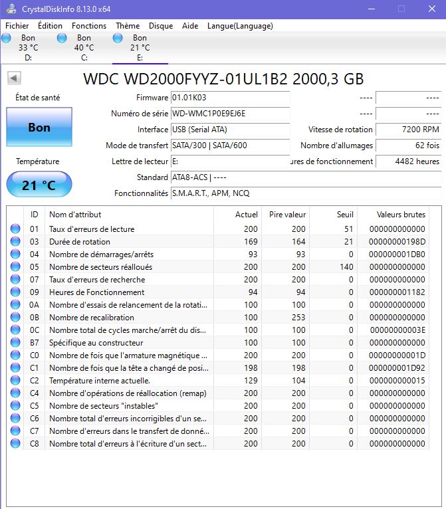This screenshot has height=509, width=446.
Task: Click the CrystalDiskInfo title bar icon
Action: (11, 9)
